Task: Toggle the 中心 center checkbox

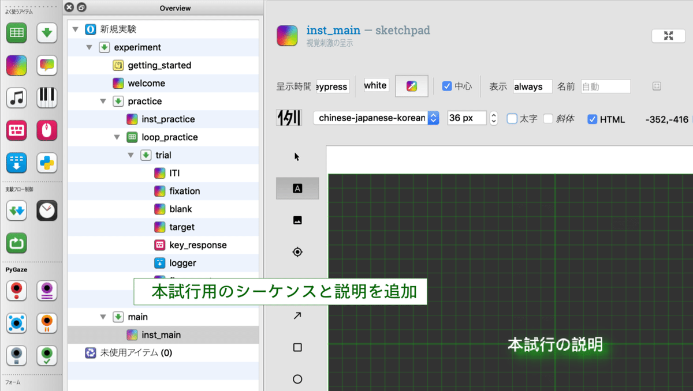Action: (446, 86)
